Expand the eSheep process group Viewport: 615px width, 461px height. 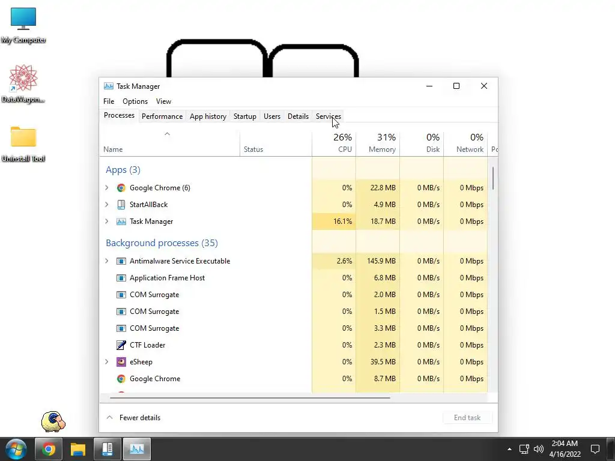coord(107,362)
